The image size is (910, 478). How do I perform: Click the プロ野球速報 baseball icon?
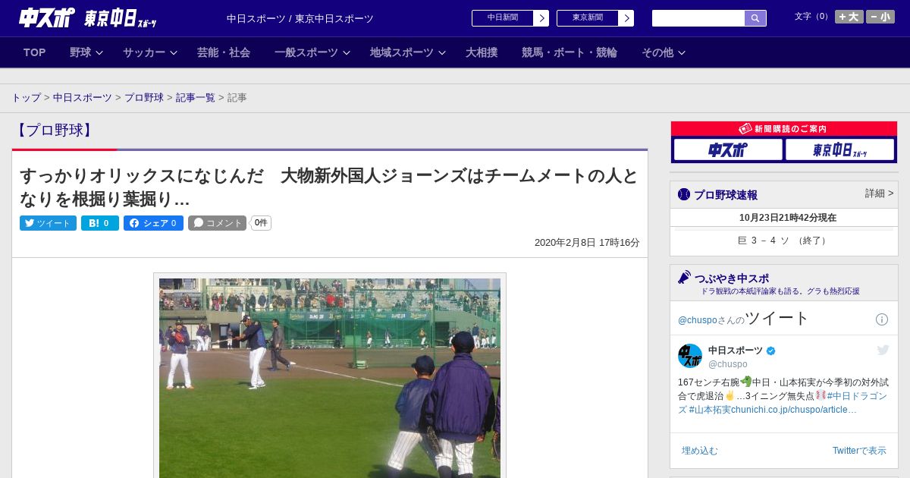[x=684, y=194]
